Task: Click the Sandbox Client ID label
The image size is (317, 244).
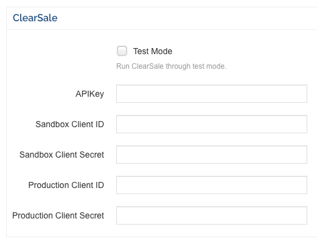Action: pyautogui.click(x=70, y=124)
